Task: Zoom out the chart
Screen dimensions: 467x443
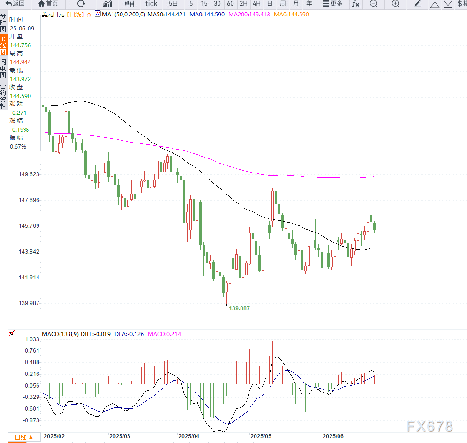Action: (x=373, y=4)
